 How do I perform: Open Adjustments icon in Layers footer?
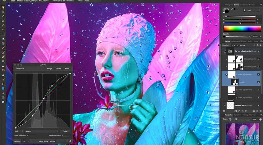[x=239, y=111]
